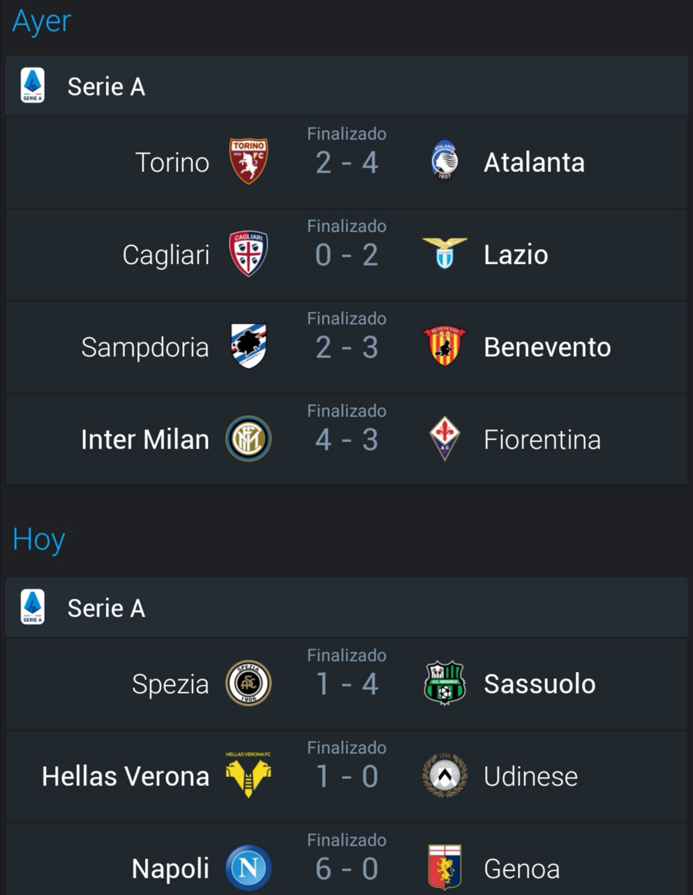Open the Sampdoria team badge
Image resolution: width=693 pixels, height=895 pixels.
tap(249, 346)
